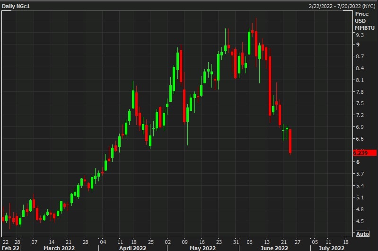378x251 pixels.
Task: Click the 7.8 price axis value
Action: (x=360, y=92)
